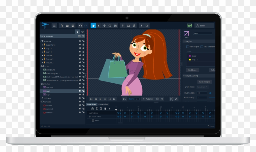Toggle visibility of hair back mesh
Viewport: 256px width, 152px height.
tap(80, 87)
